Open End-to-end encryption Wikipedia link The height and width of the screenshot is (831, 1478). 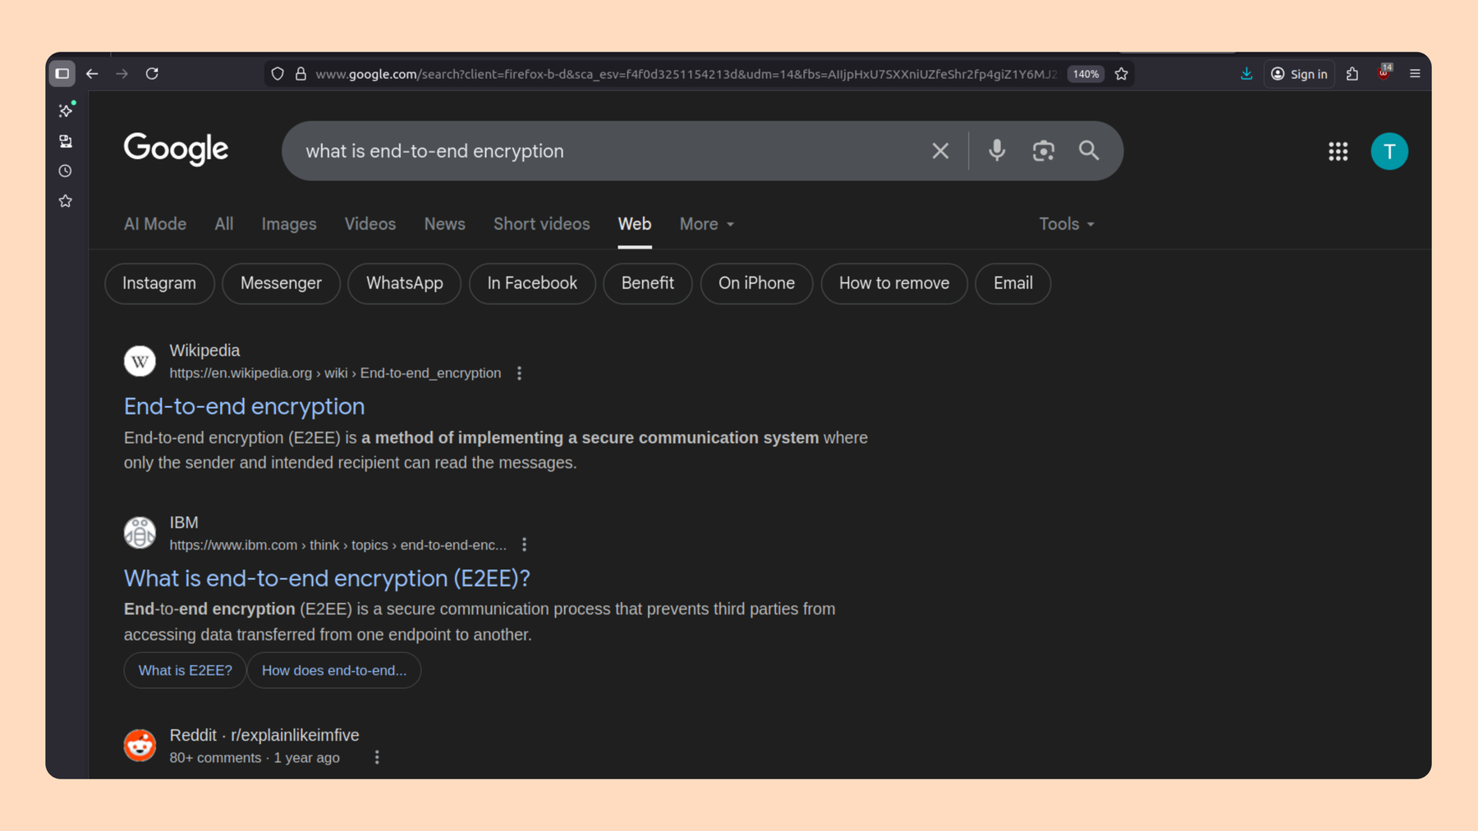(245, 406)
